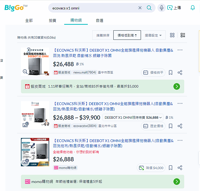The height and width of the screenshot is (191, 200).
Task: Open the 蝦皮商城 1.11新春狂購月 banner arrow
Action: (177, 86)
